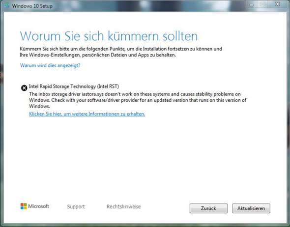Select the 'Intel Rapid Storage Technology (Intel RST)' item title
This screenshot has width=290, height=227.
pos(74,86)
